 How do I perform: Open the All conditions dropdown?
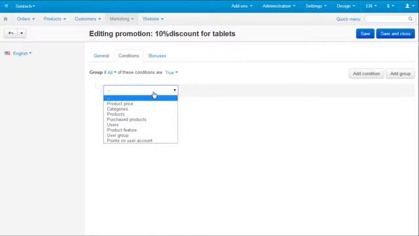pyautogui.click(x=112, y=73)
